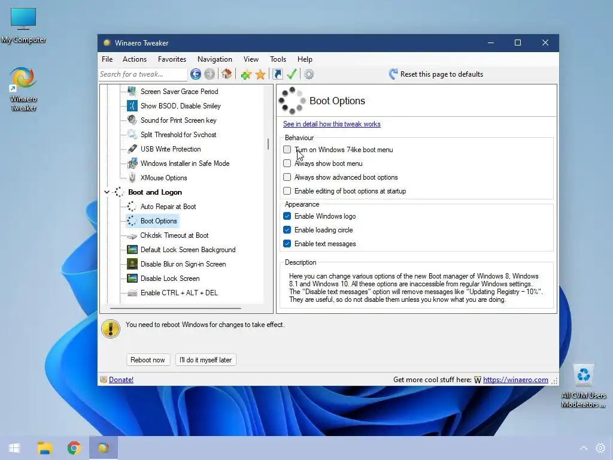This screenshot has height=460, width=613.
Task: Select Screen Saver Grace Period icon
Action: [132, 92]
